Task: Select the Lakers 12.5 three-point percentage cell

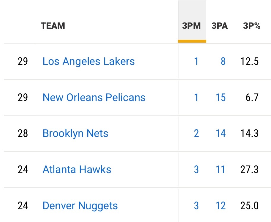Action: click(x=250, y=61)
